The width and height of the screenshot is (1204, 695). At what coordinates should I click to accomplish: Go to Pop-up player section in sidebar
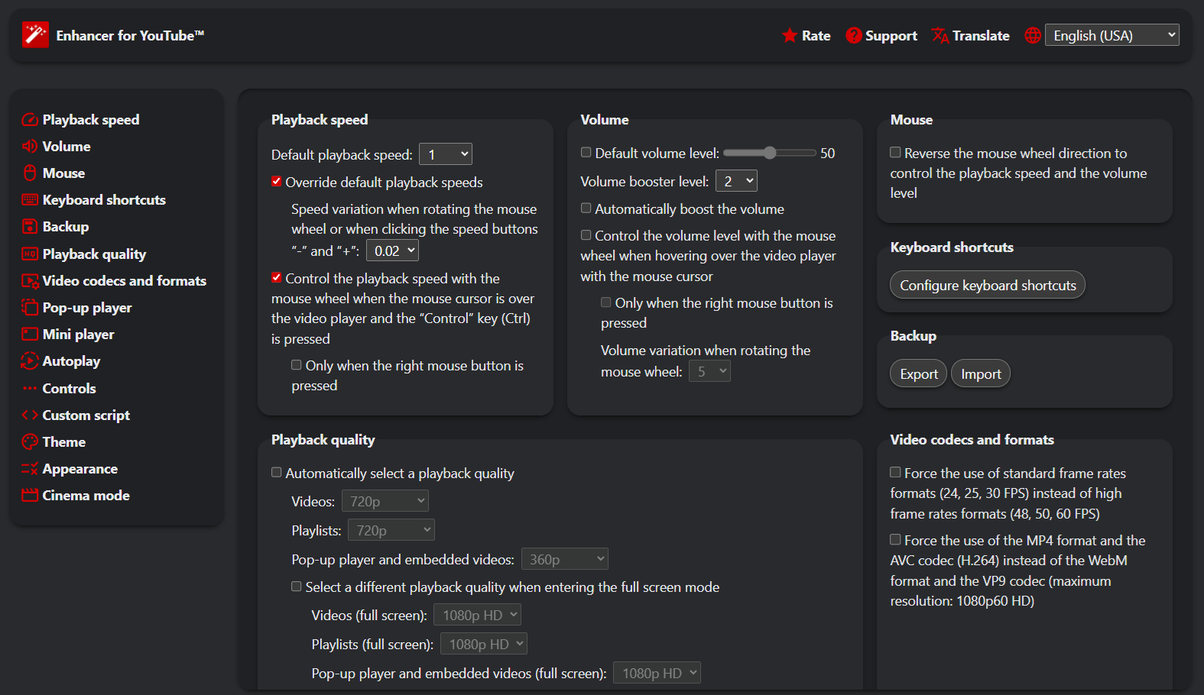(87, 308)
